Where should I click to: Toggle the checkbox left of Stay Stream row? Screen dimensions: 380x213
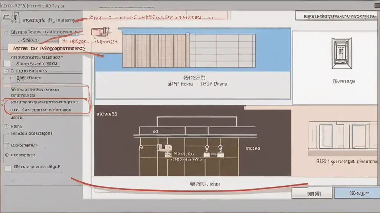point(7,64)
